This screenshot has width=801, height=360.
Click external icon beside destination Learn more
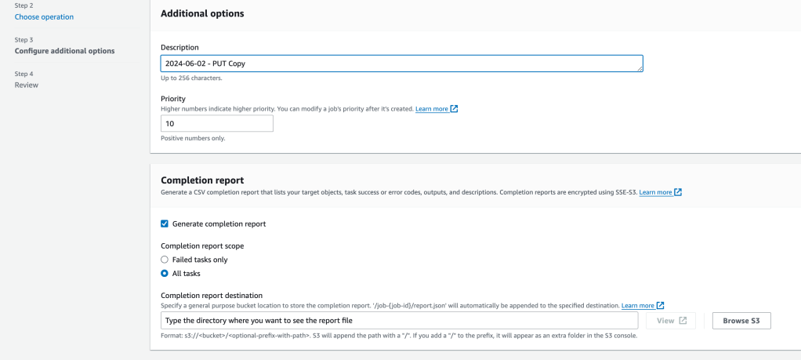coord(661,305)
